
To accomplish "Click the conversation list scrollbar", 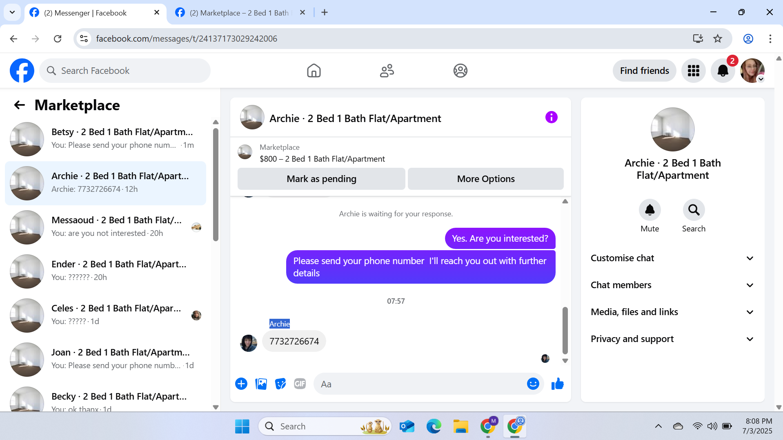I will [216, 184].
